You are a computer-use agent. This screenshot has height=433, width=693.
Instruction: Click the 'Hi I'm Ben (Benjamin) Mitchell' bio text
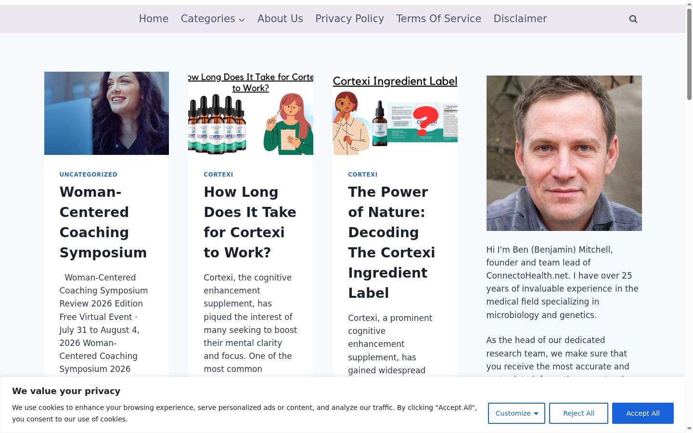point(562,282)
